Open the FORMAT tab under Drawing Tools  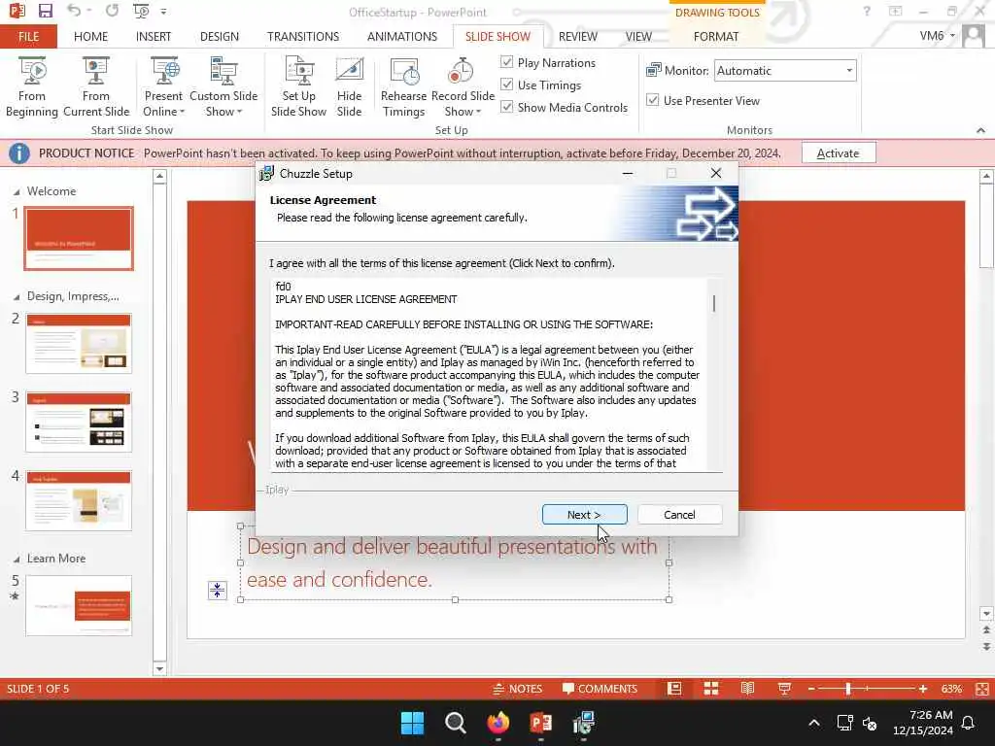tap(716, 36)
